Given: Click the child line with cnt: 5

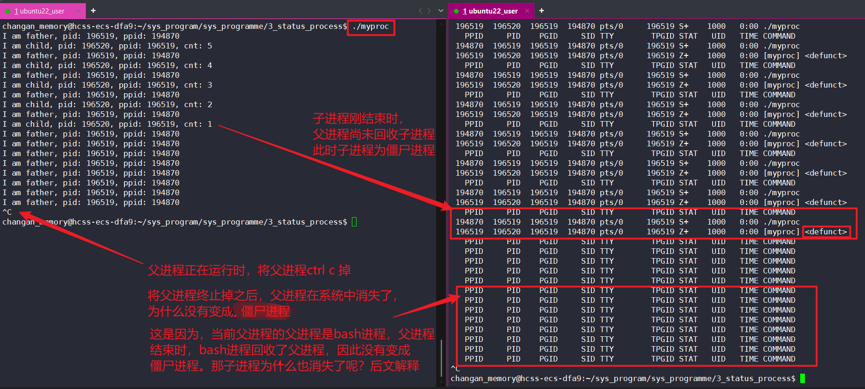Looking at the screenshot, I should (x=107, y=46).
